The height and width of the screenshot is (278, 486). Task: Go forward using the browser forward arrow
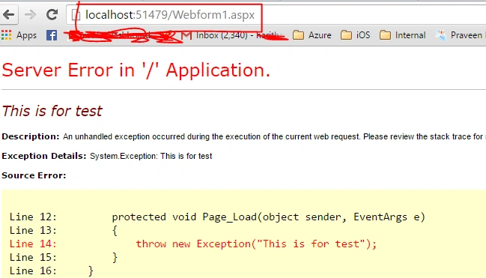point(30,14)
